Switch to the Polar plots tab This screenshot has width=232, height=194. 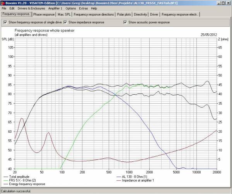(x=124, y=14)
